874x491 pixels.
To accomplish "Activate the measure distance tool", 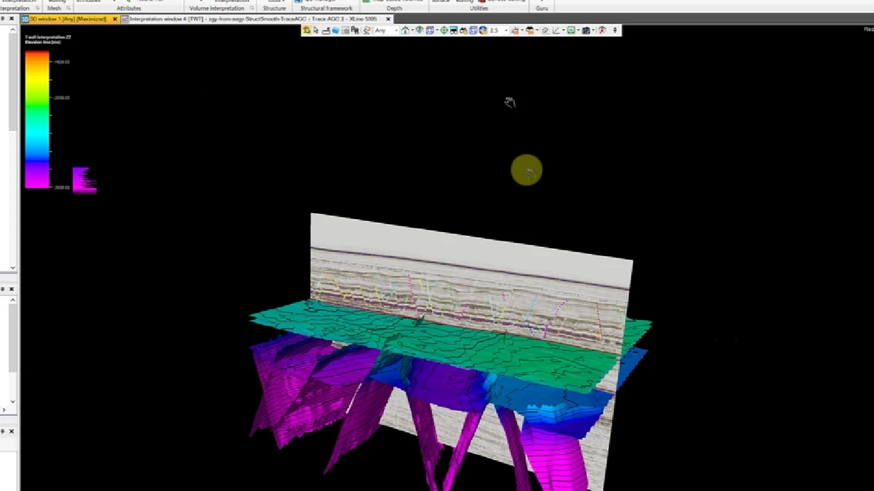I will (326, 31).
